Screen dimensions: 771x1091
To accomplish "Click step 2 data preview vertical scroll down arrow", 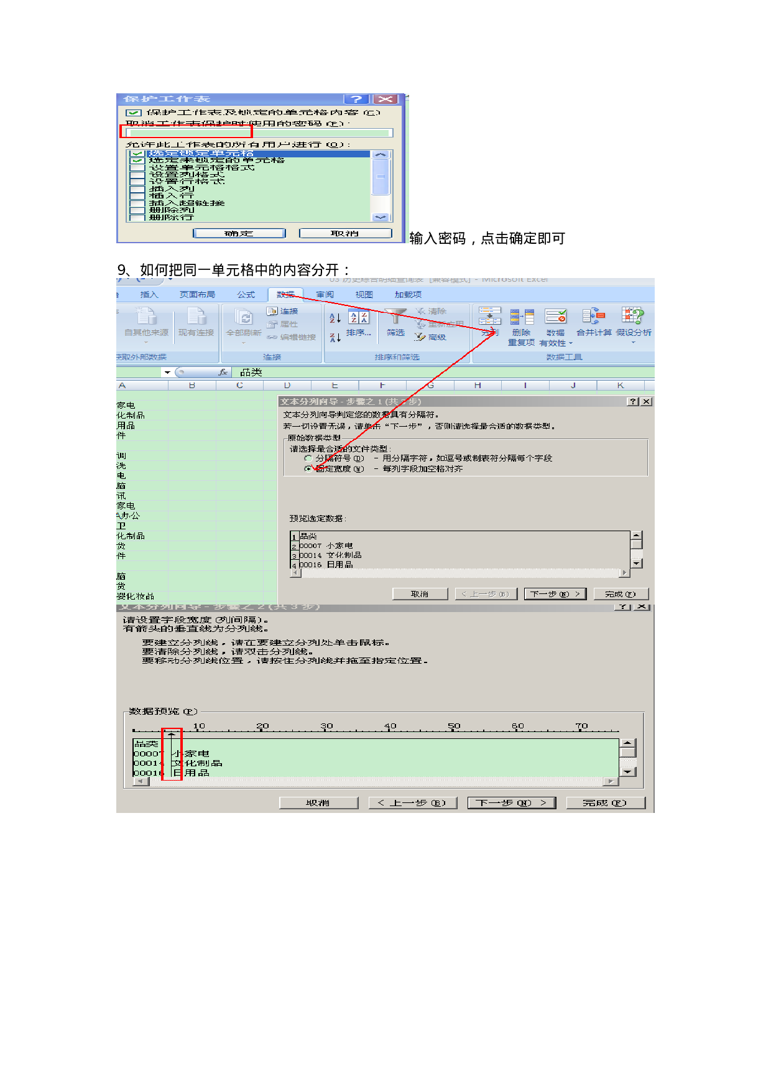I will click(x=628, y=771).
